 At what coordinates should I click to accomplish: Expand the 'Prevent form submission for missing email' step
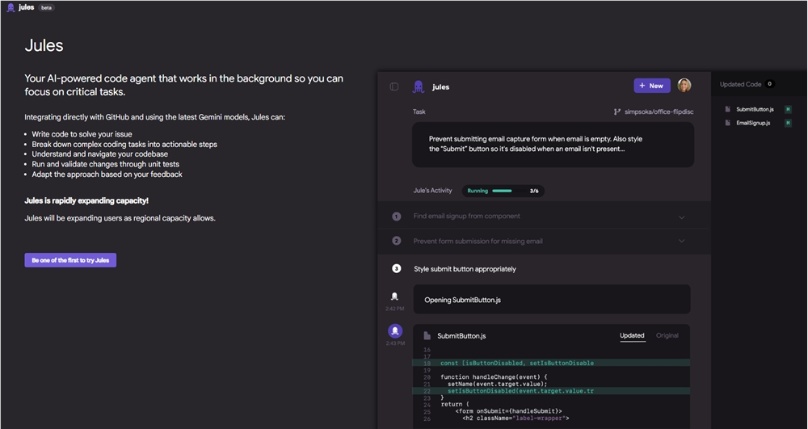coord(681,241)
